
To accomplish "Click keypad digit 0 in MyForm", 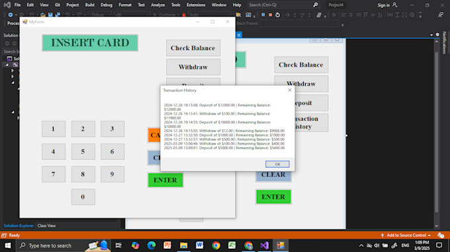I will tap(83, 197).
